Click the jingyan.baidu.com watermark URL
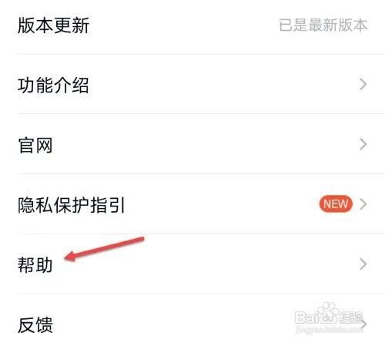 [330, 329]
